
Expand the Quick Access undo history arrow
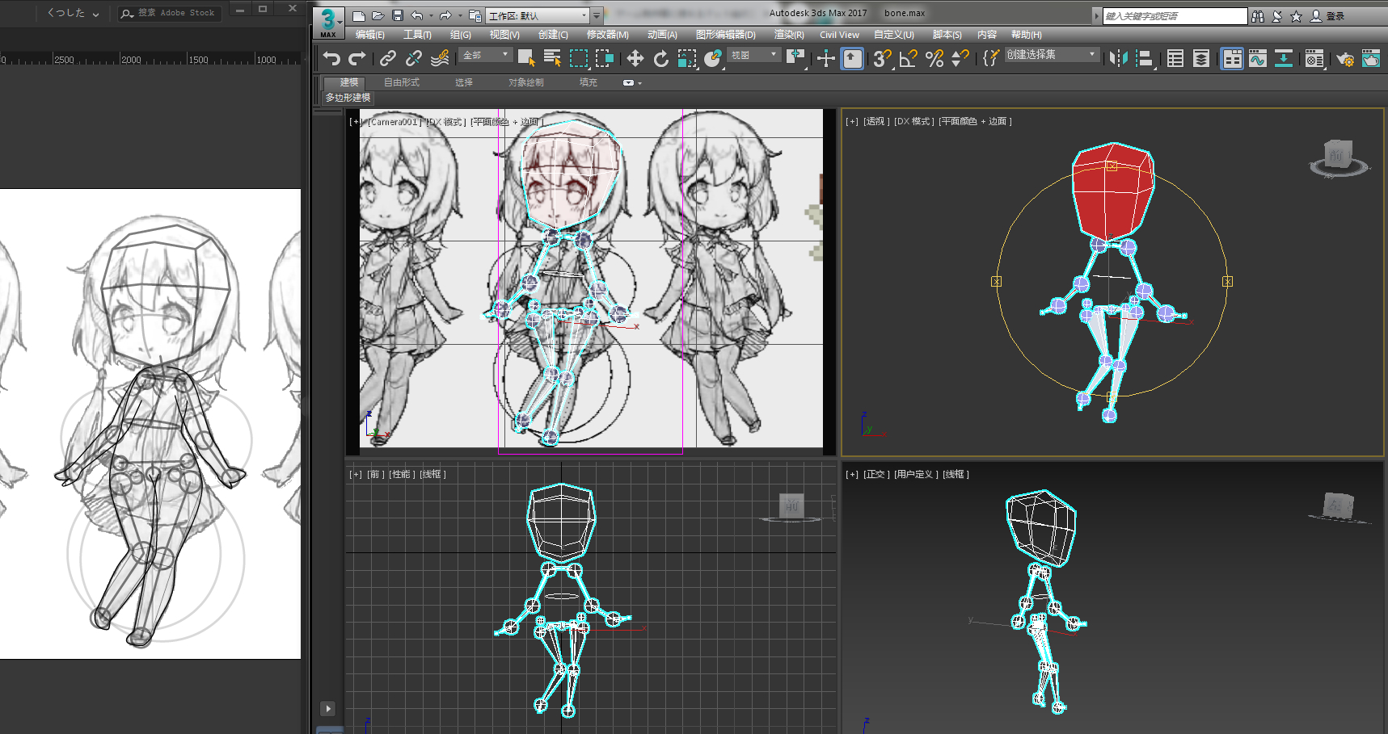point(431,16)
